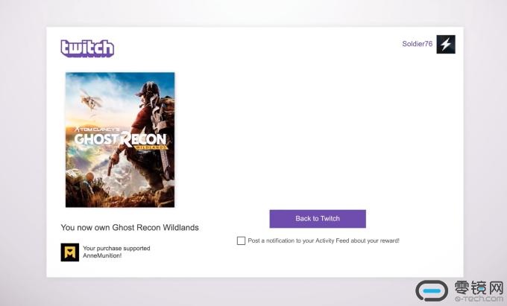Click the Back to Twitch button
Viewport: 507px width, 306px height.
(318, 219)
